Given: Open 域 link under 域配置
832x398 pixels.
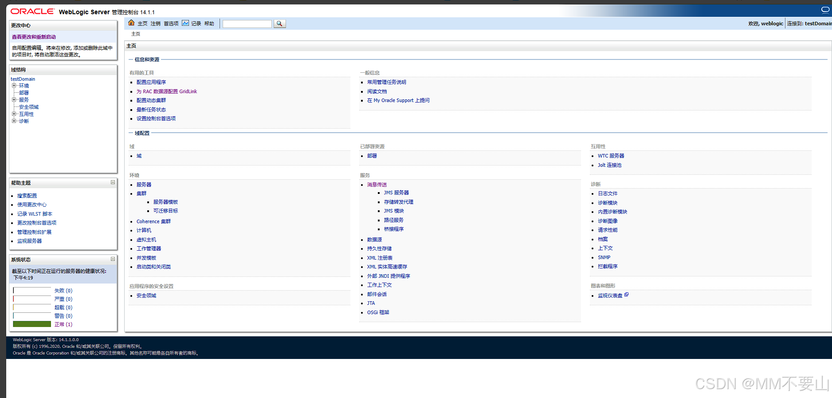Looking at the screenshot, I should pos(139,156).
